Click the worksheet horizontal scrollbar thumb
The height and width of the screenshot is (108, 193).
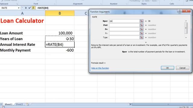162,104
